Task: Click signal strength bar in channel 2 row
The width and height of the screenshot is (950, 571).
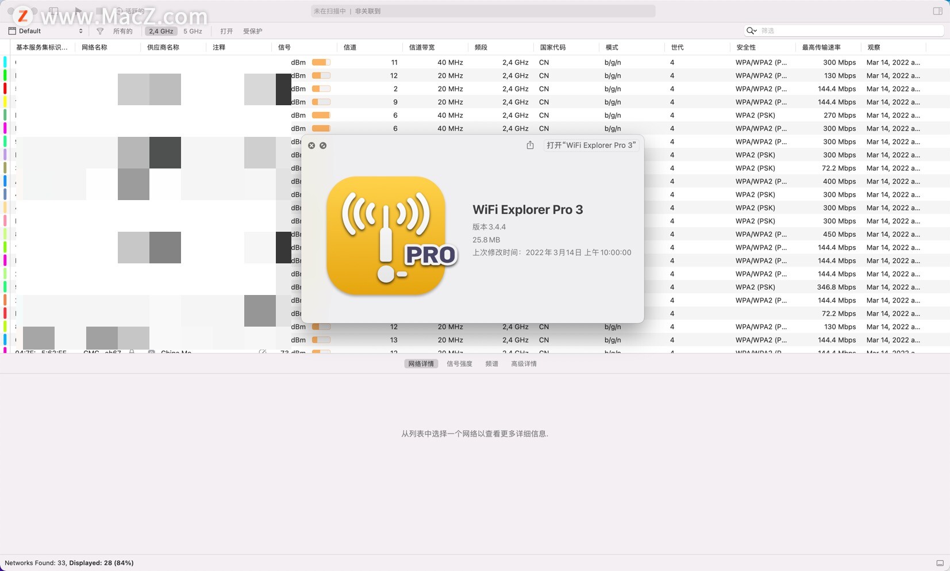Action: coord(321,89)
